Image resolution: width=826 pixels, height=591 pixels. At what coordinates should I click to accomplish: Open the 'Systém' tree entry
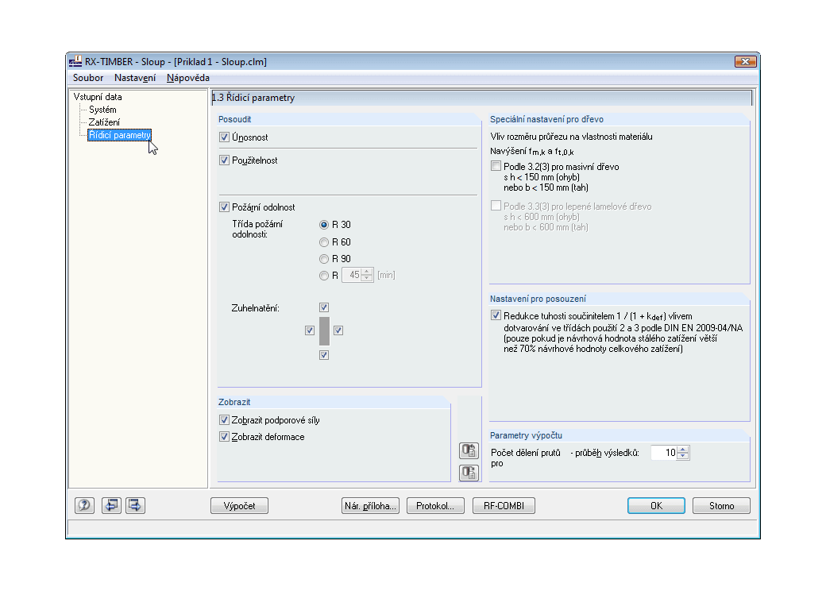pyautogui.click(x=102, y=109)
